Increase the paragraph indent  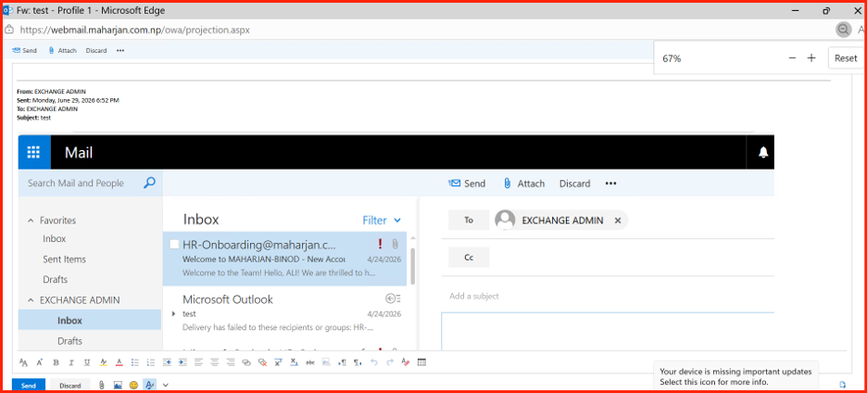182,362
